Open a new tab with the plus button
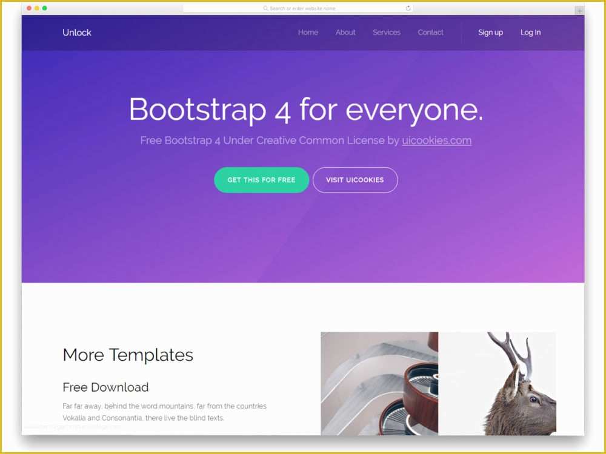The width and height of the screenshot is (606, 454). pos(579,11)
